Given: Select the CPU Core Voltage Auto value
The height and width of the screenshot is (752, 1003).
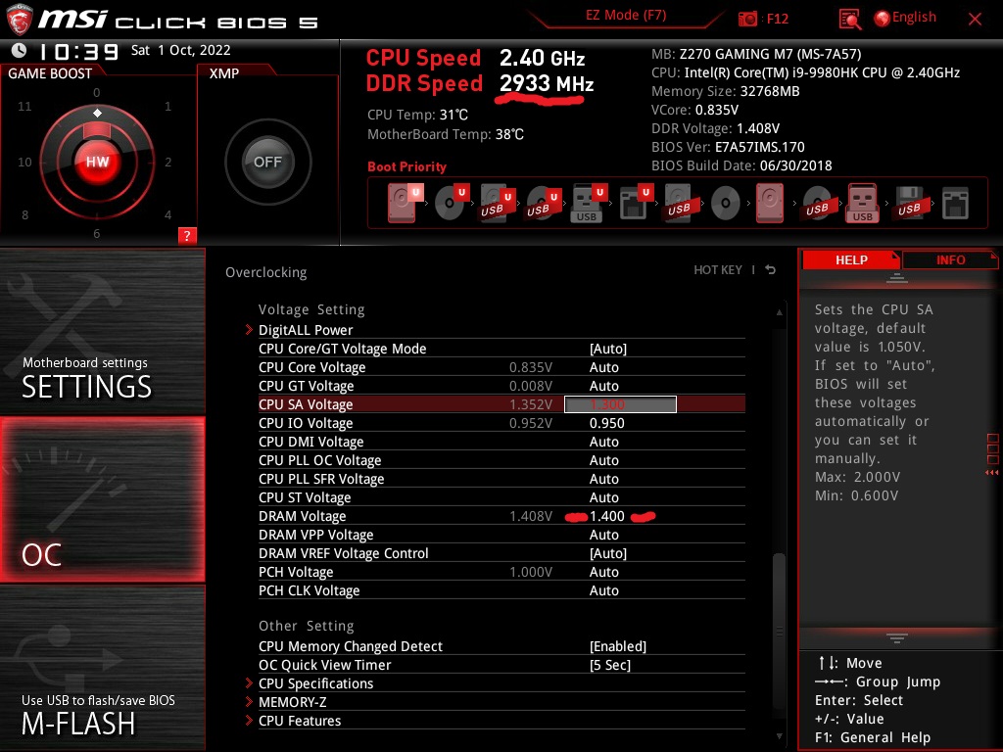Looking at the screenshot, I should 603,367.
